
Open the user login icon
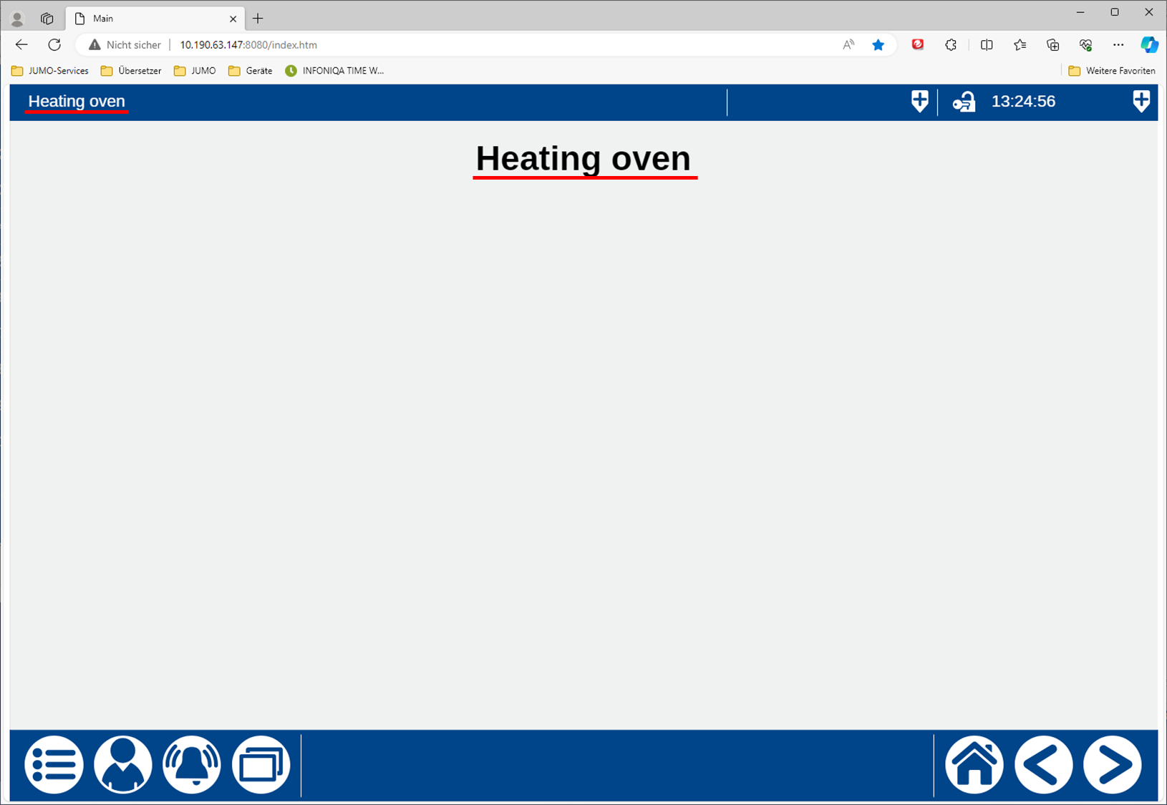pyautogui.click(x=122, y=764)
